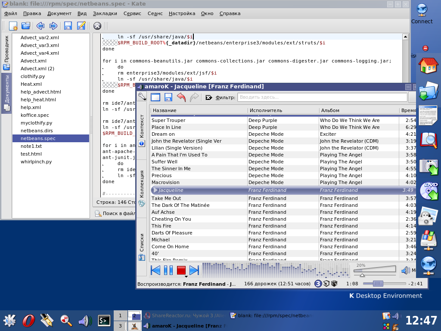Click the amaroK volume slider handle
This screenshot has height=331, width=441.
362,275
